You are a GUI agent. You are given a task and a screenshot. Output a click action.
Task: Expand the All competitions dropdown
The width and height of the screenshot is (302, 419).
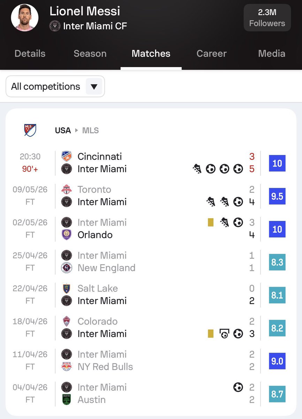point(55,87)
